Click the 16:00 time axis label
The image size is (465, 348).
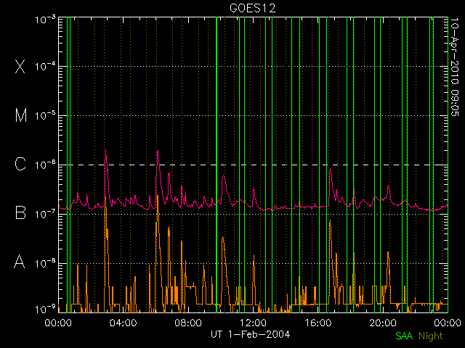(x=318, y=322)
